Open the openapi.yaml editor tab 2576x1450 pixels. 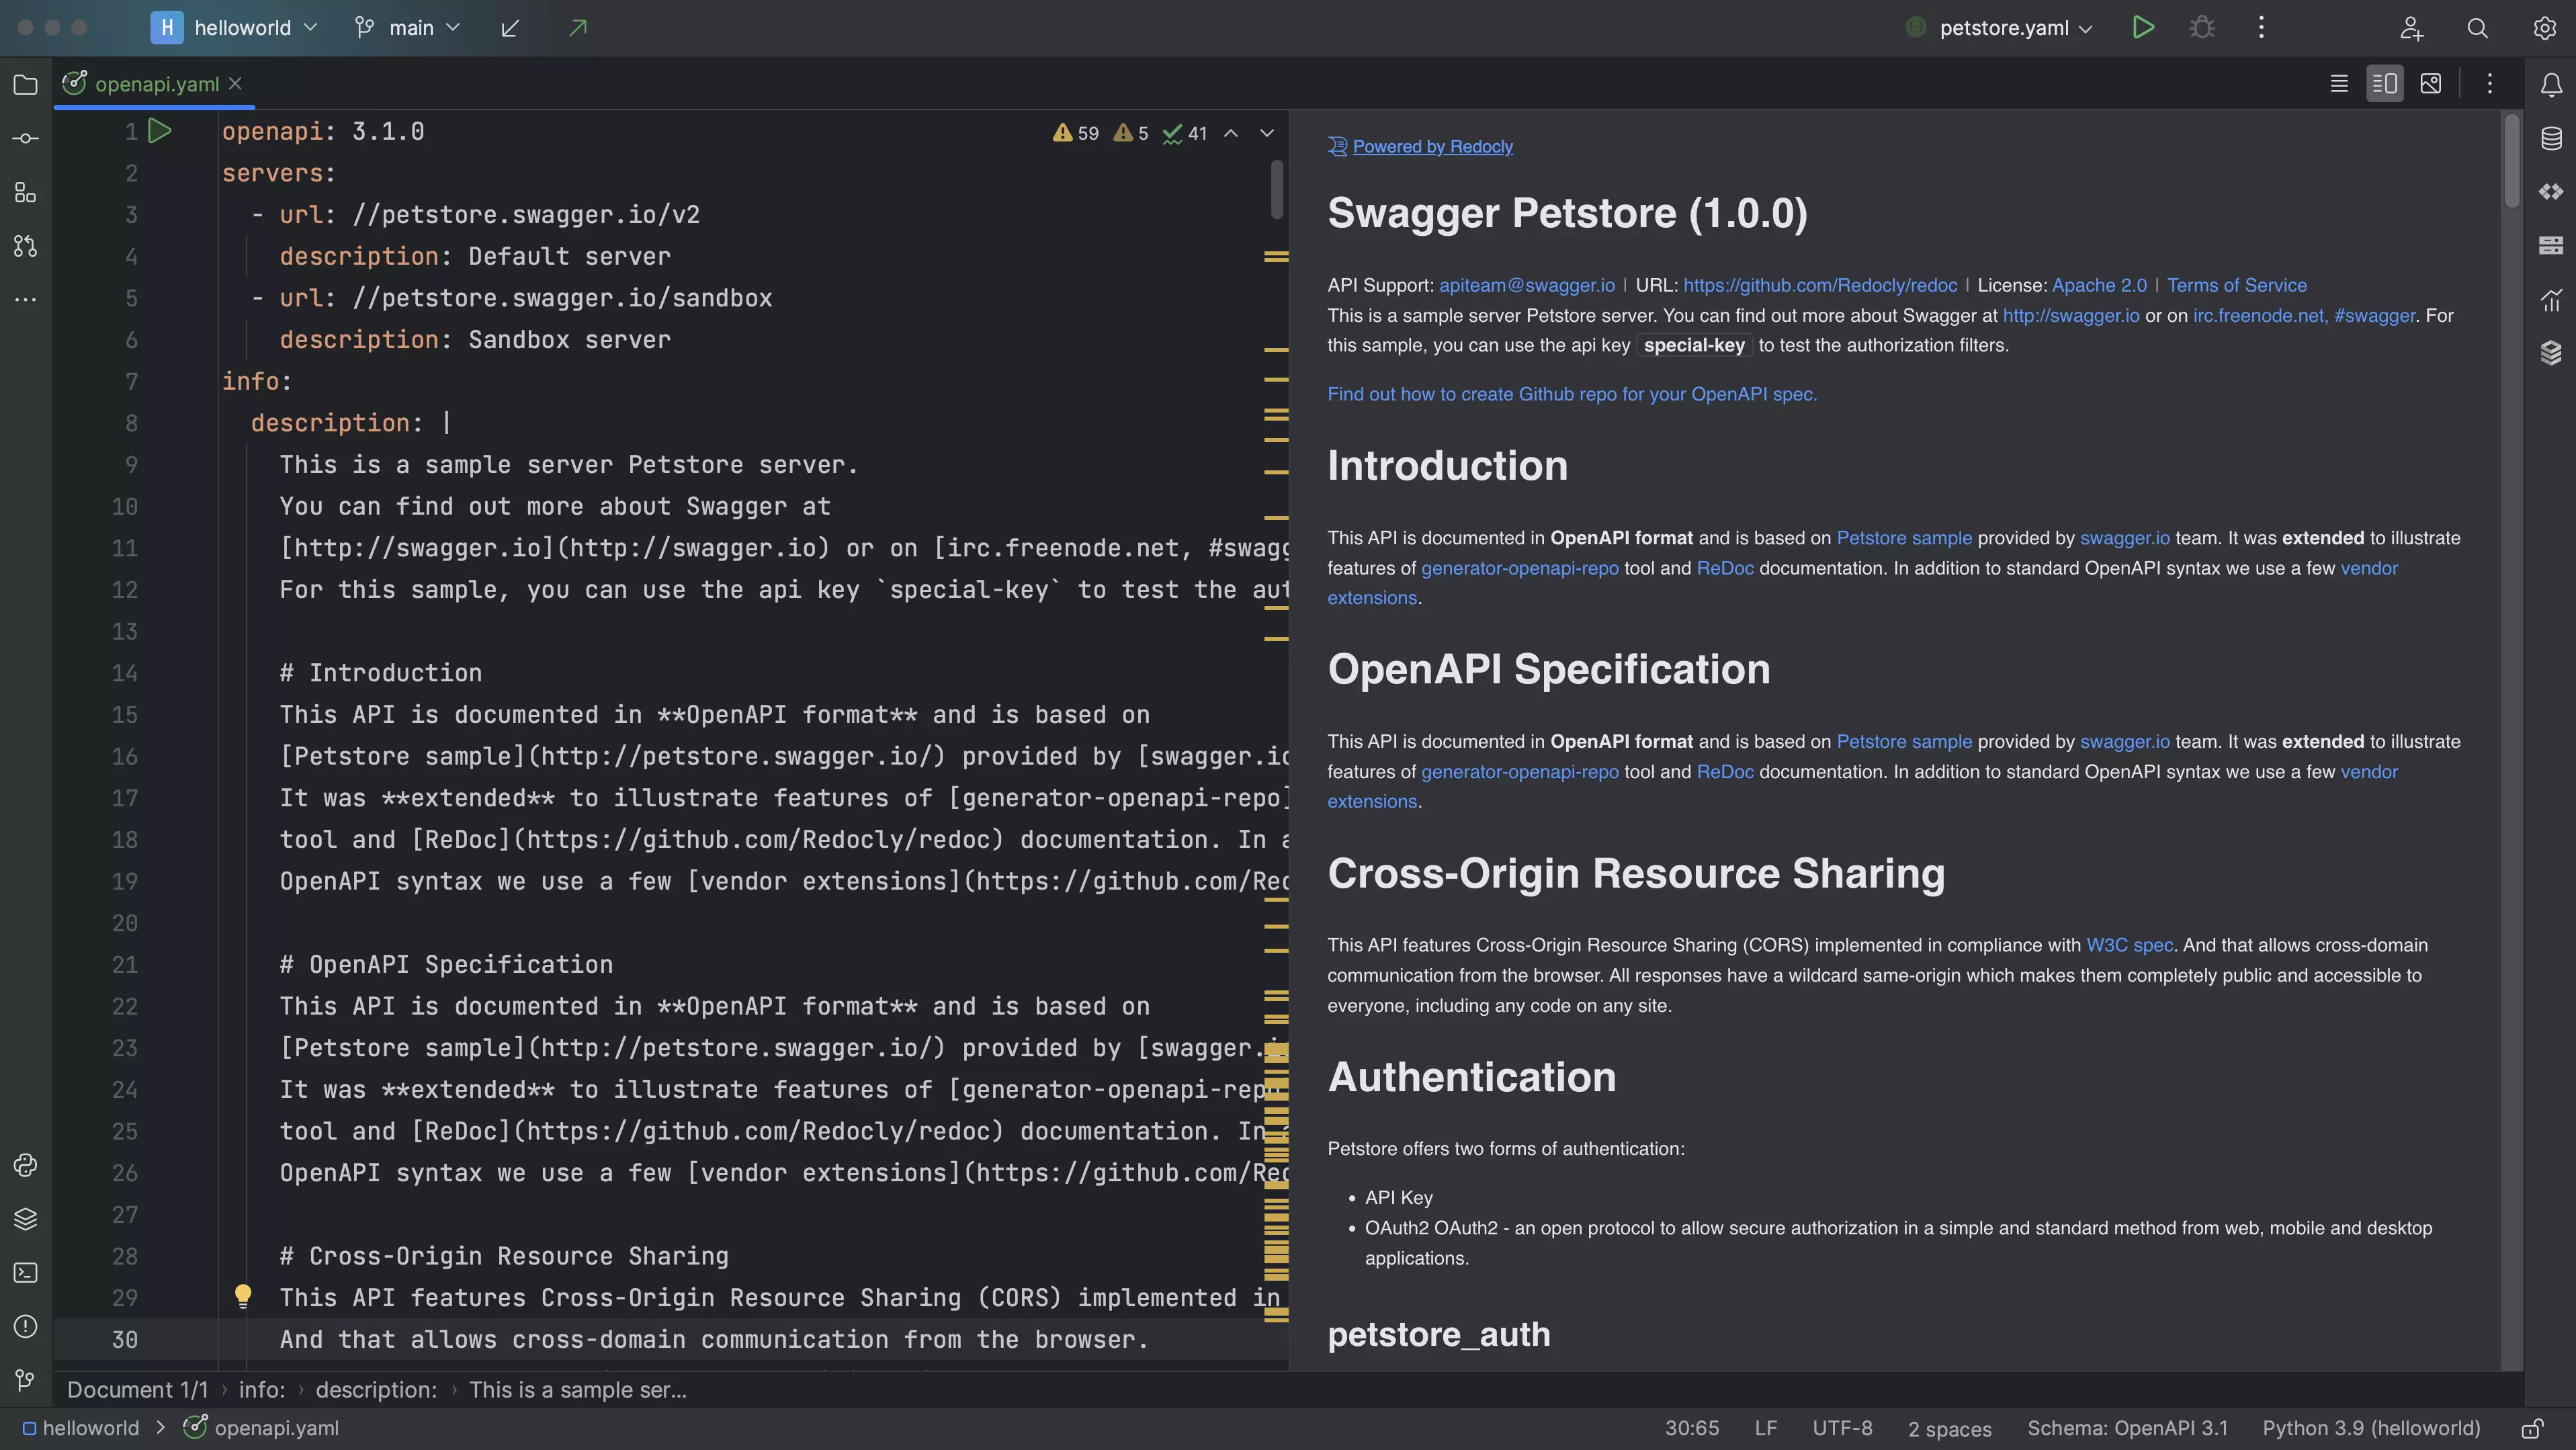click(157, 83)
